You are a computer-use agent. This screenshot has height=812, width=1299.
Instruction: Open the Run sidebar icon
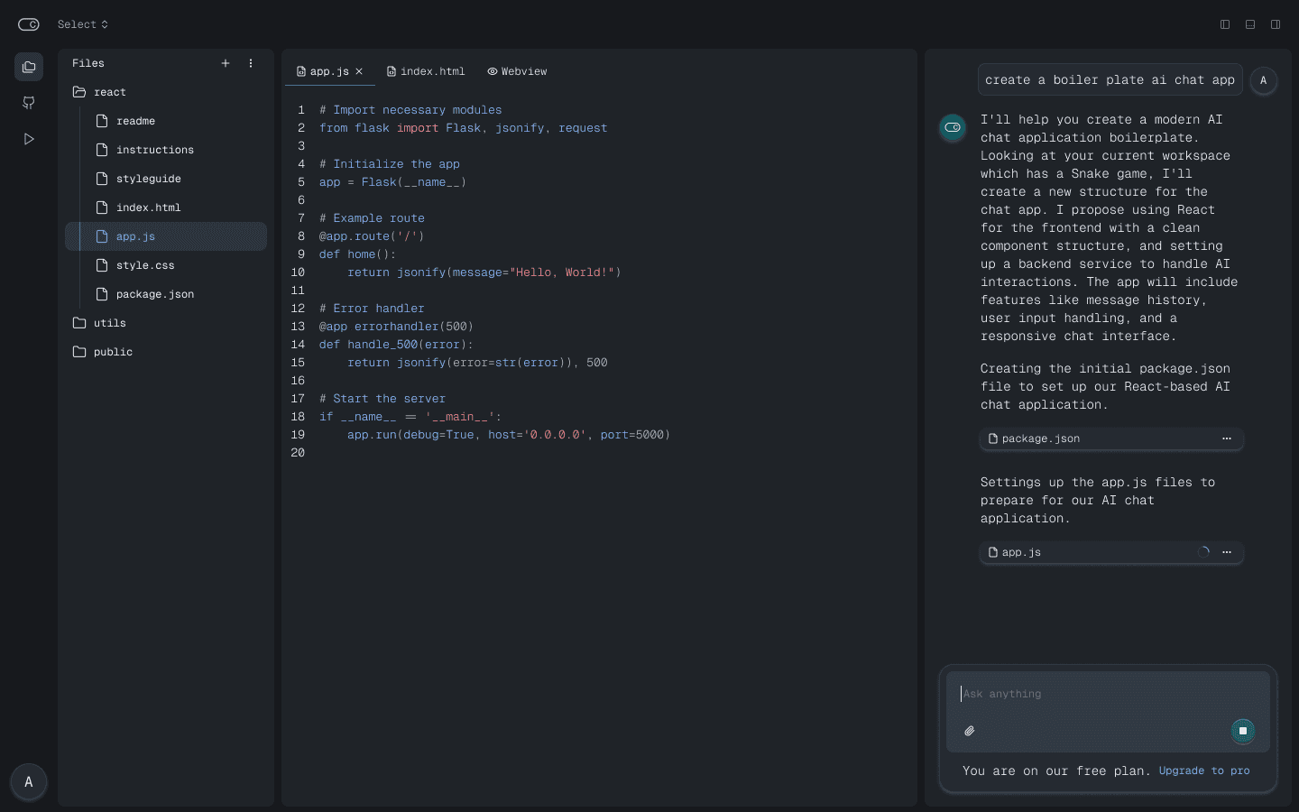click(29, 139)
